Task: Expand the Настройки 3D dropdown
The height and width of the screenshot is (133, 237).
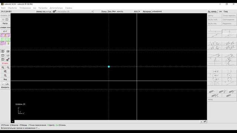Action: pos(92,11)
